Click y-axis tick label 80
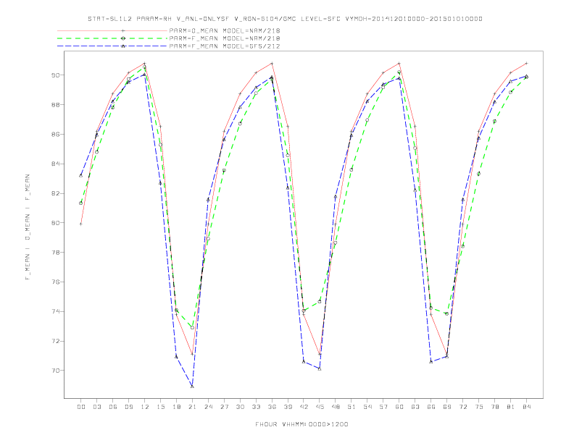Screen dimensions: 574x443 56,223
